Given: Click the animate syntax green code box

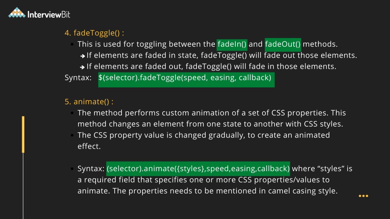Looking at the screenshot, I should point(198,168).
